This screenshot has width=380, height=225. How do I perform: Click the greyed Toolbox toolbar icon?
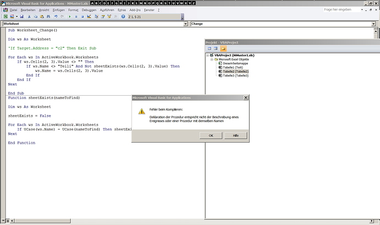coord(116,17)
